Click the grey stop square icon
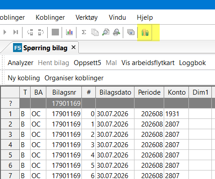215x179 pixels. [x=55, y=32]
